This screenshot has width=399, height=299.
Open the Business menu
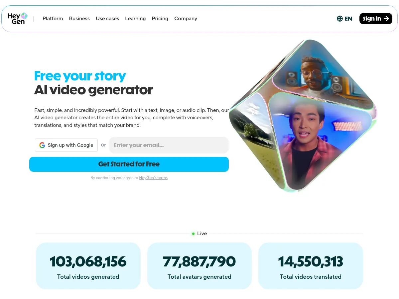tap(79, 19)
